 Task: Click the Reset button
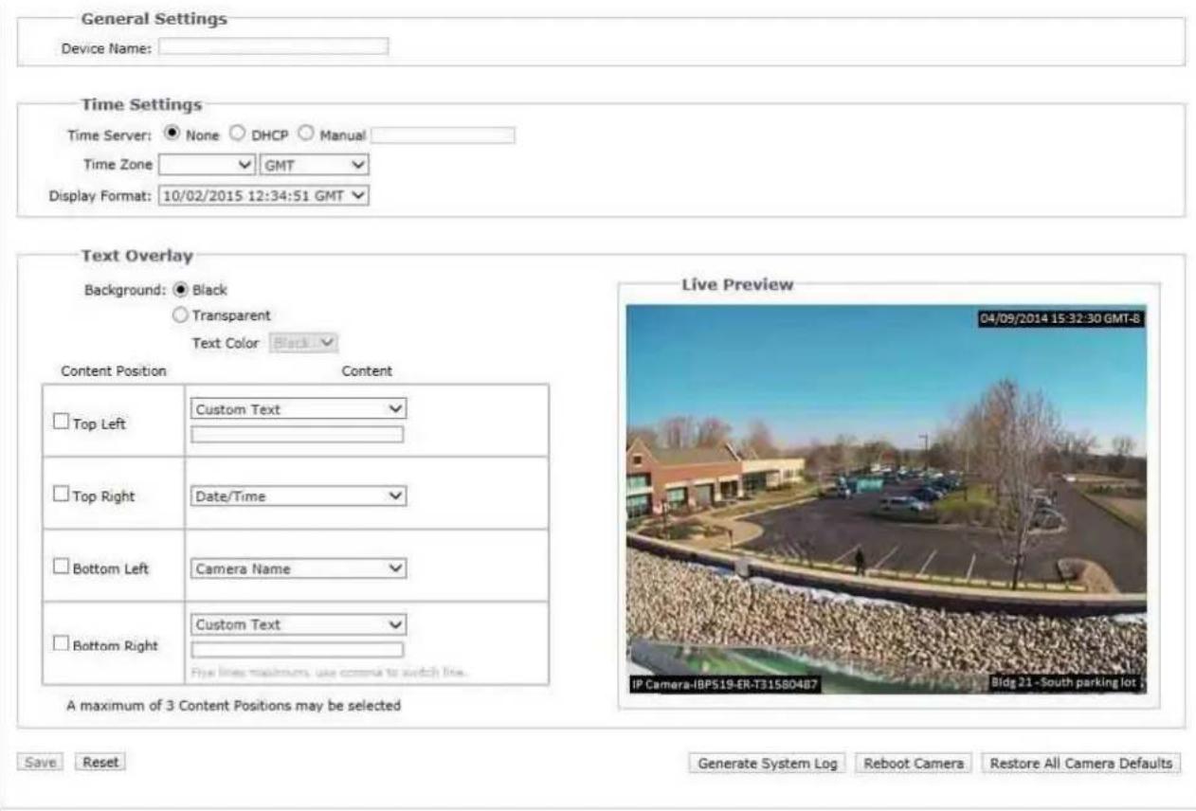[100, 762]
